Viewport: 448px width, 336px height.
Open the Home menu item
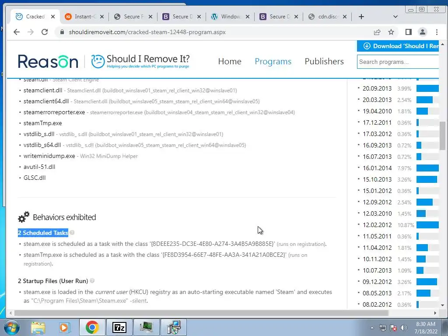230,61
